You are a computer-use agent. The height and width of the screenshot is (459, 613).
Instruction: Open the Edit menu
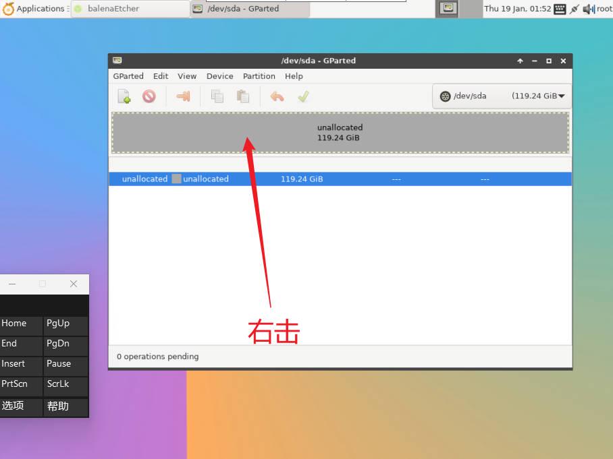[161, 76]
